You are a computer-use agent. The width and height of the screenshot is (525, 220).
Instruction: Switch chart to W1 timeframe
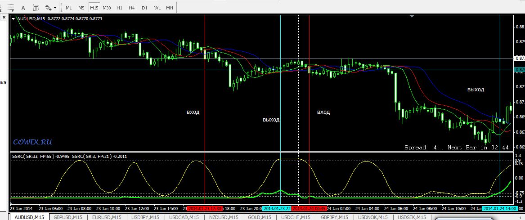157,8
